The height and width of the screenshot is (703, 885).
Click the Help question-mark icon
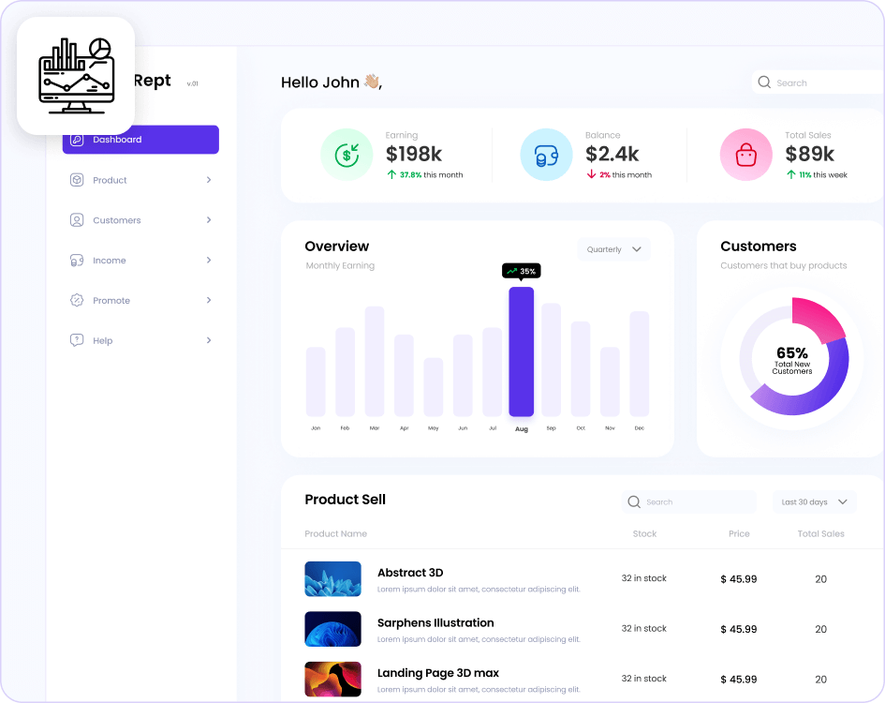tap(78, 340)
